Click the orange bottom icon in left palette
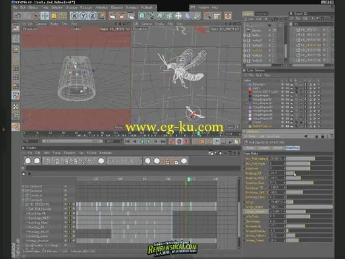Viewport: 345px width, 259px height. [15, 127]
